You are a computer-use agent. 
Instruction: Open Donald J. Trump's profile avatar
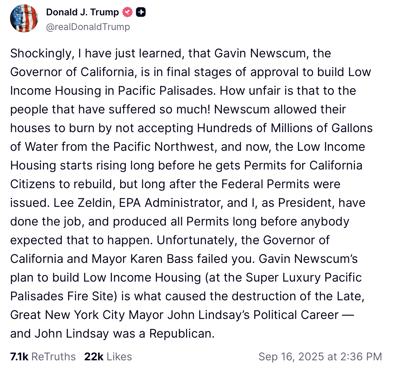tap(24, 18)
